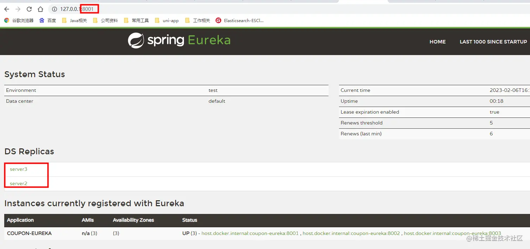Viewport: 530px width, 249px height.
Task: Click the Instances currently registered heading
Action: tap(94, 203)
